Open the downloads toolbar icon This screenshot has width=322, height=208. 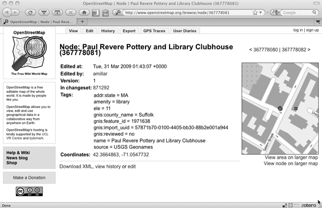(44, 13)
